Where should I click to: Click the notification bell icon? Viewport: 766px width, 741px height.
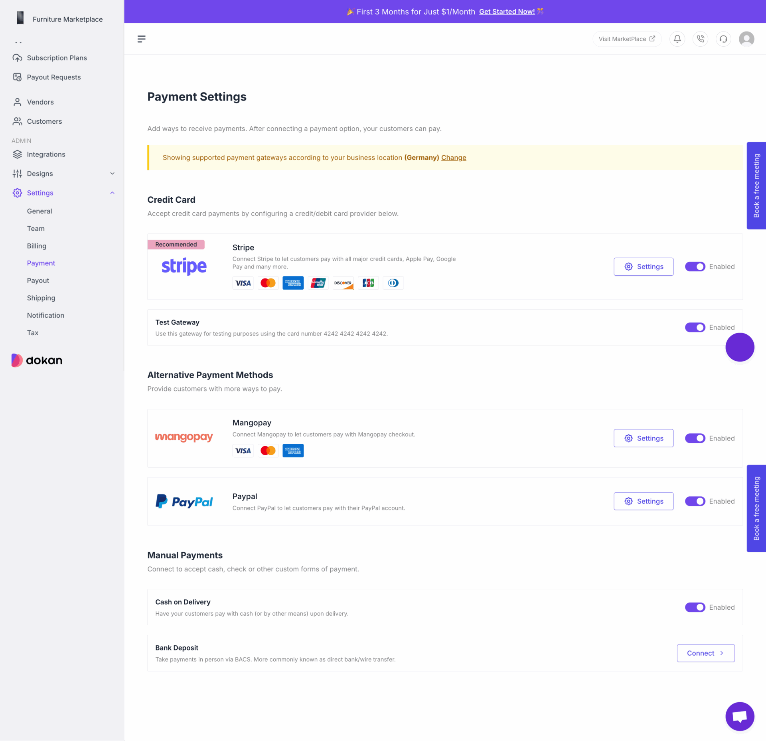coord(676,39)
